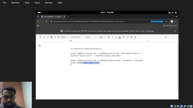This screenshot has height=108, width=193.
Task: Click the line ending with --pdf-engine=xelatex
Action: click(106, 53)
